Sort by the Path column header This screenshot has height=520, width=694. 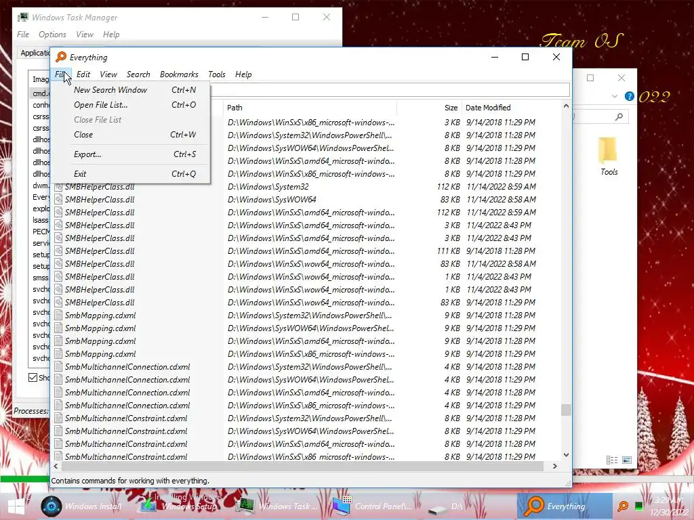coord(310,108)
